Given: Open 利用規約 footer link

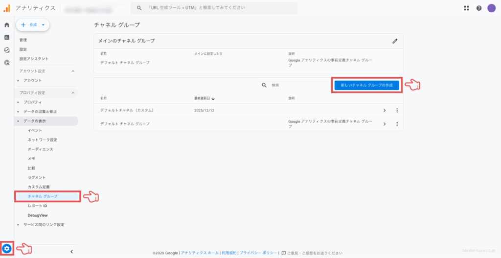Looking at the screenshot, I should 229,253.
